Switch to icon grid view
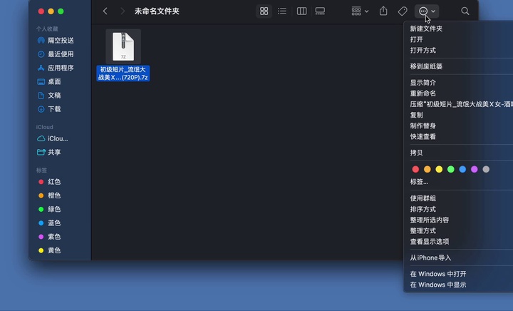 264,11
